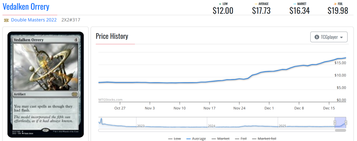This screenshot has width=357, height=141.
Task: Open the Double Masters 2022 set link
Action: [x=34, y=20]
